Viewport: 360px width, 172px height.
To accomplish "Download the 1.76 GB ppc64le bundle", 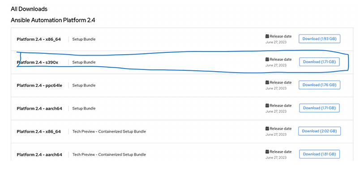I will [x=319, y=85].
